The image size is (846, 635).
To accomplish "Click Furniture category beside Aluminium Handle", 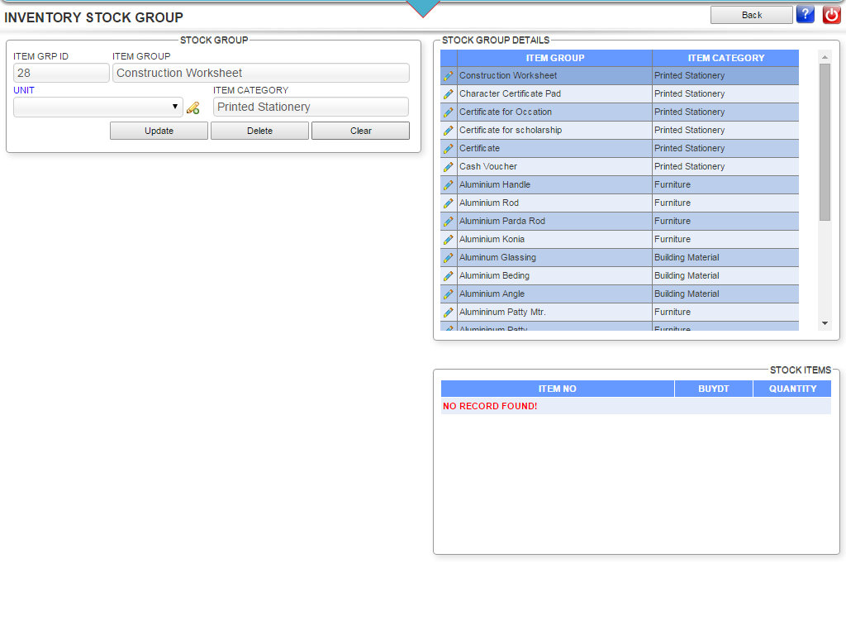I will point(725,184).
